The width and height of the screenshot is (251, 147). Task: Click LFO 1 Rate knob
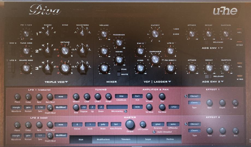click(39, 97)
